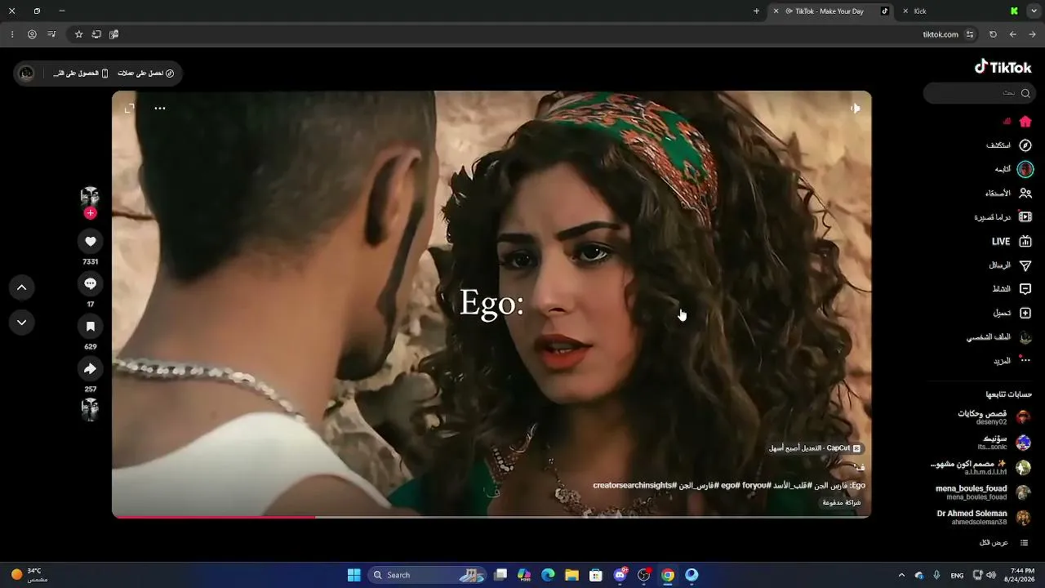
Task: Open the Windows Start menu
Action: click(354, 575)
